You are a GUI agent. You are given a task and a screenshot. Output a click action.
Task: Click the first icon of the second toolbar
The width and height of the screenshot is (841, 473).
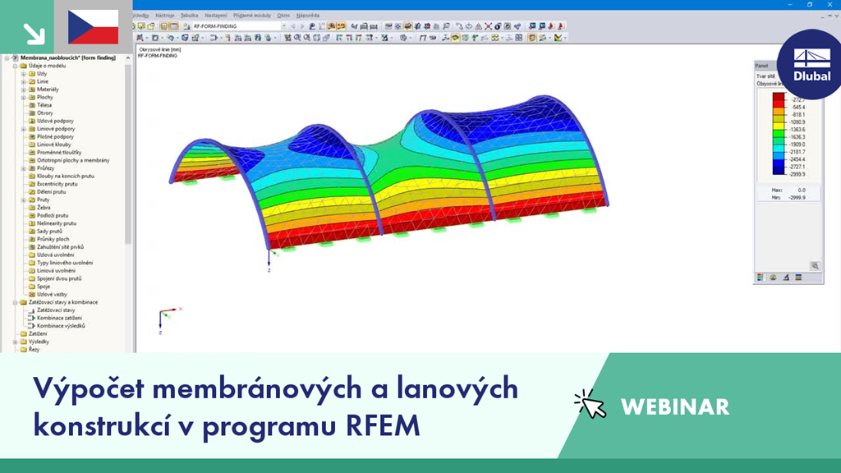[x=140, y=38]
